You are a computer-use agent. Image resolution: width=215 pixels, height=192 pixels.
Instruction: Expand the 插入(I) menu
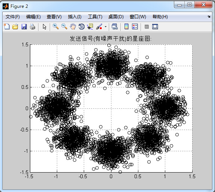coord(75,17)
